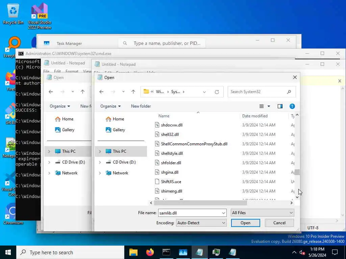Screen dimensions: 346x259
Task: Refresh the System32 folder listing
Action: click(217, 92)
